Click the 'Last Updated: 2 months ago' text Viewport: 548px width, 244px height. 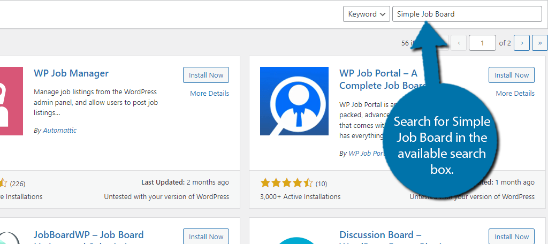click(x=185, y=182)
